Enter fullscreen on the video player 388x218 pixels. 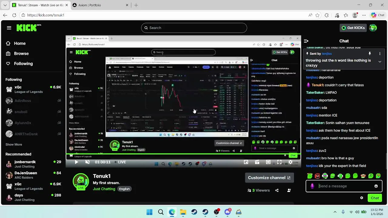[x=279, y=162]
